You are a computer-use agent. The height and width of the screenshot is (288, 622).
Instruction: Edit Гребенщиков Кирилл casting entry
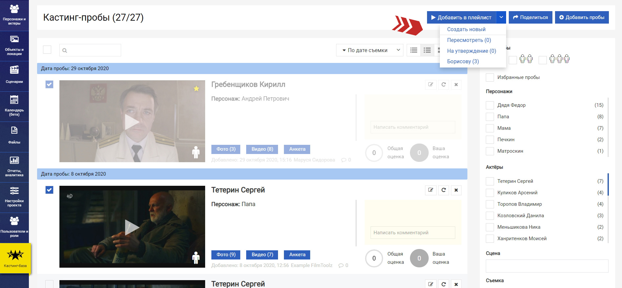point(431,85)
